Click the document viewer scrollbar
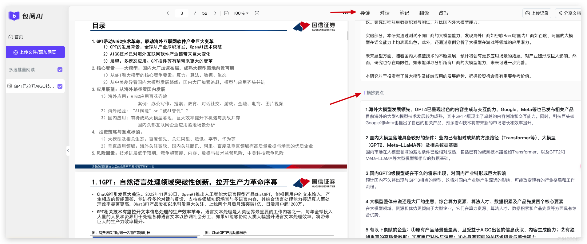Image resolution: width=587 pixels, height=244 pixels. pyautogui.click(x=348, y=36)
